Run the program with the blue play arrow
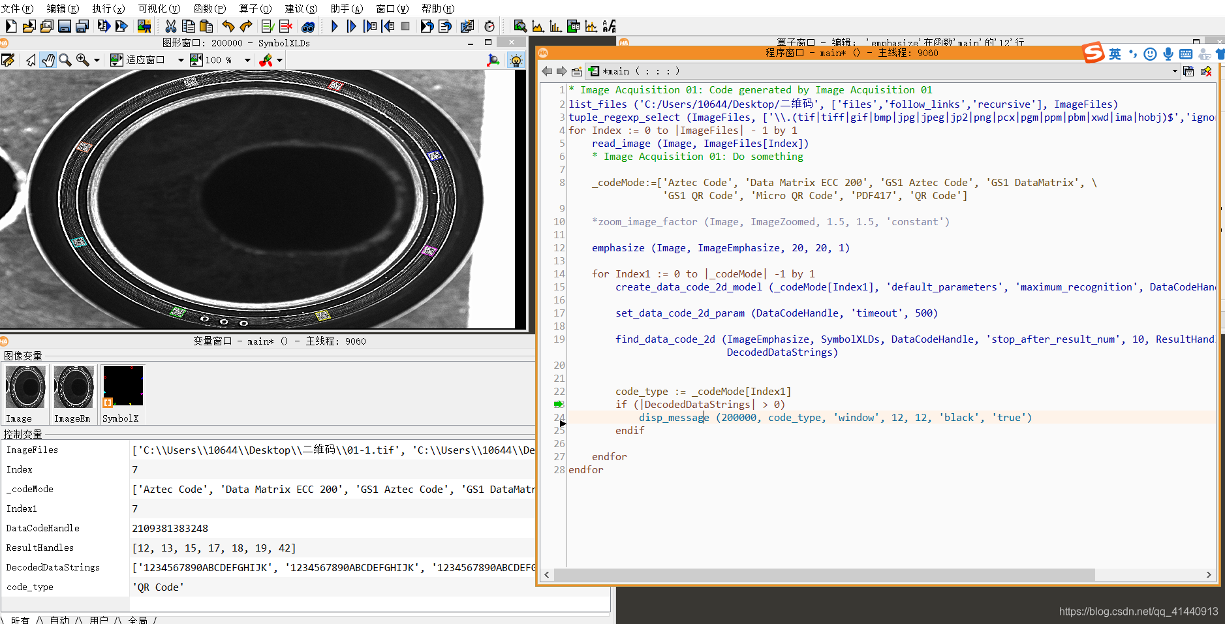The image size is (1225, 624). point(334,26)
